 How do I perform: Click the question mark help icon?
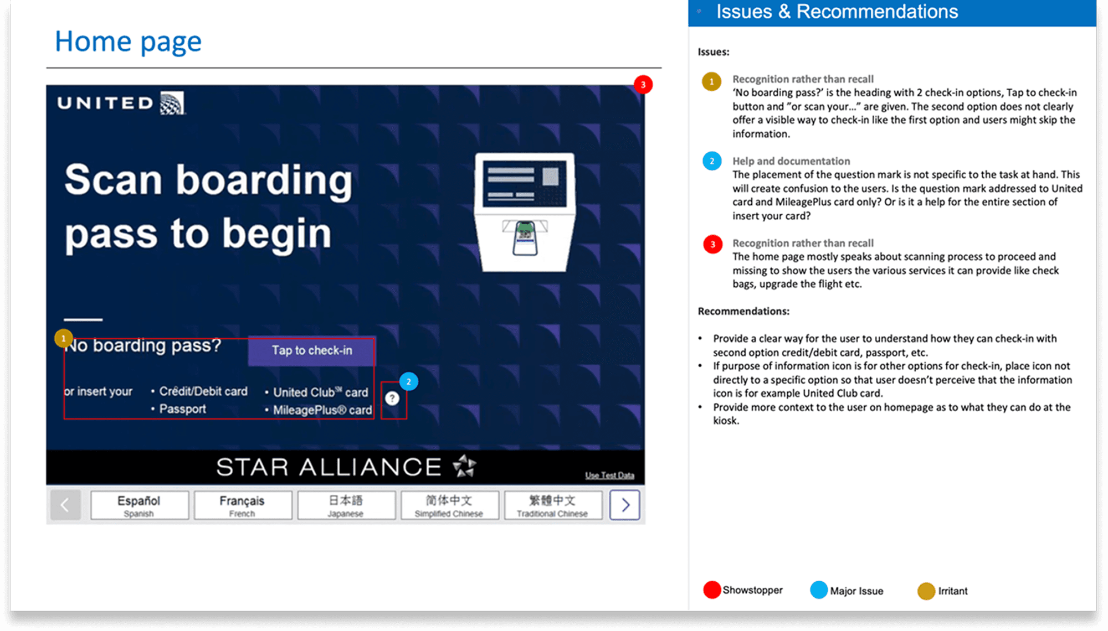pyautogui.click(x=392, y=399)
